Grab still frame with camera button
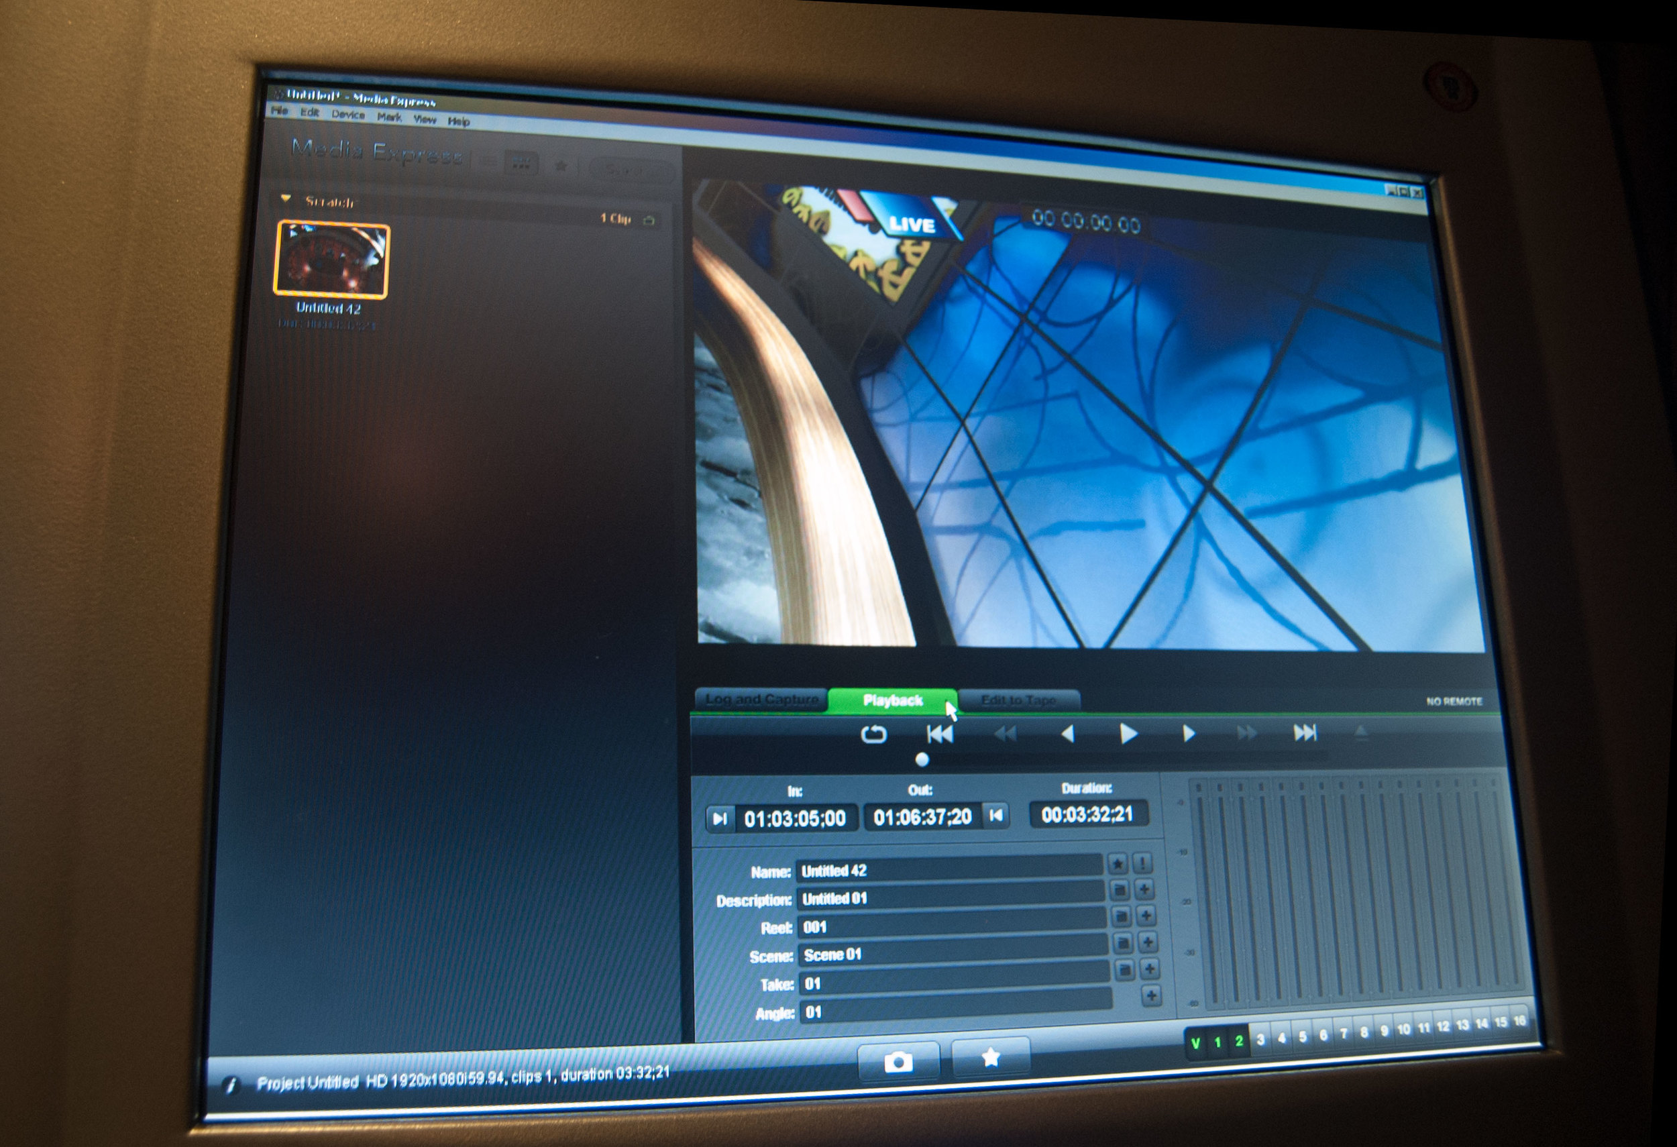 point(898,1061)
